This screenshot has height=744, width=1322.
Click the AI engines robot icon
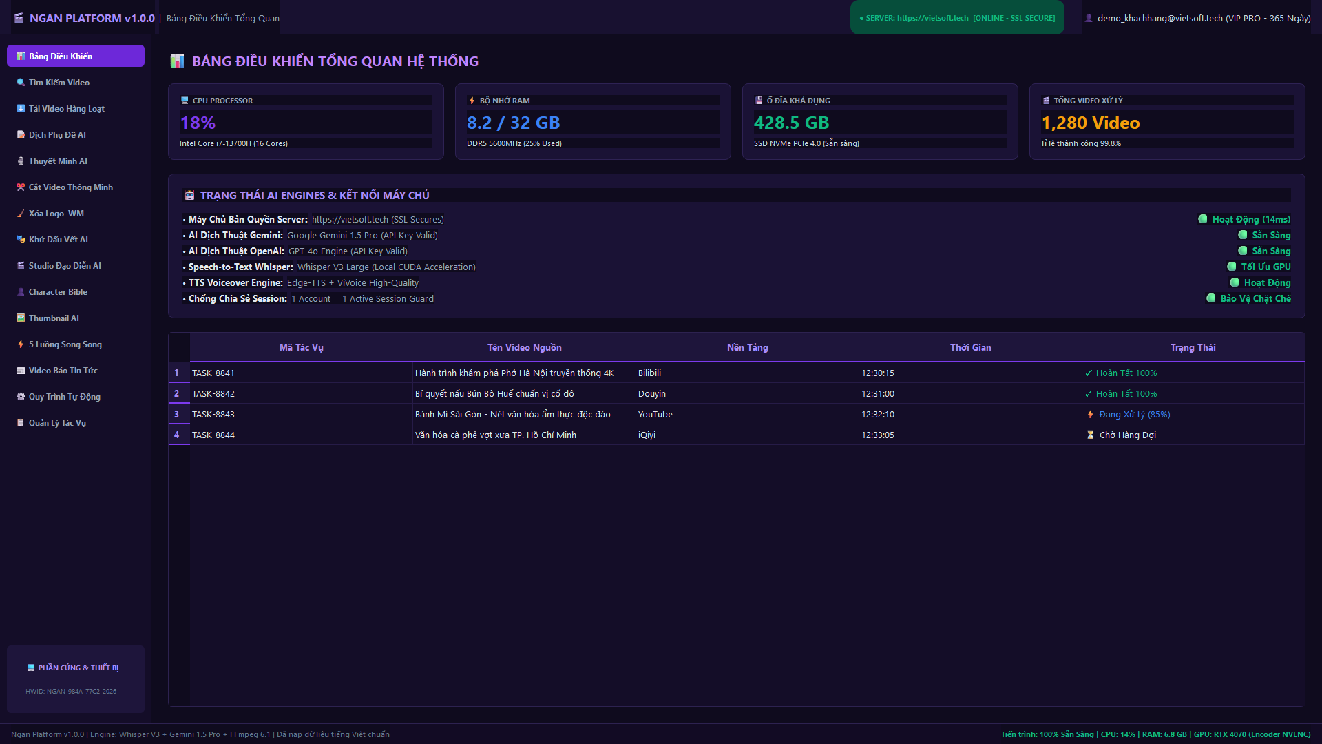coord(189,196)
